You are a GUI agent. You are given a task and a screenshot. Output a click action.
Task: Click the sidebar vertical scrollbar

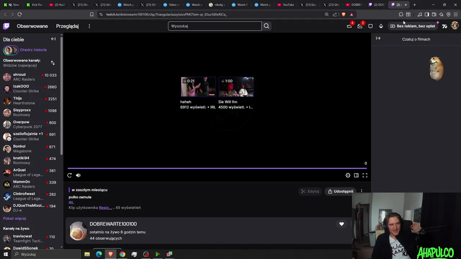coord(62,95)
